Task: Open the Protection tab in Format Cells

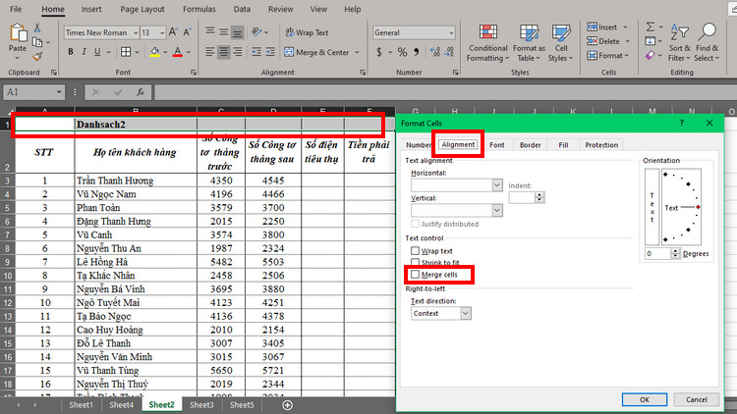Action: 601,145
